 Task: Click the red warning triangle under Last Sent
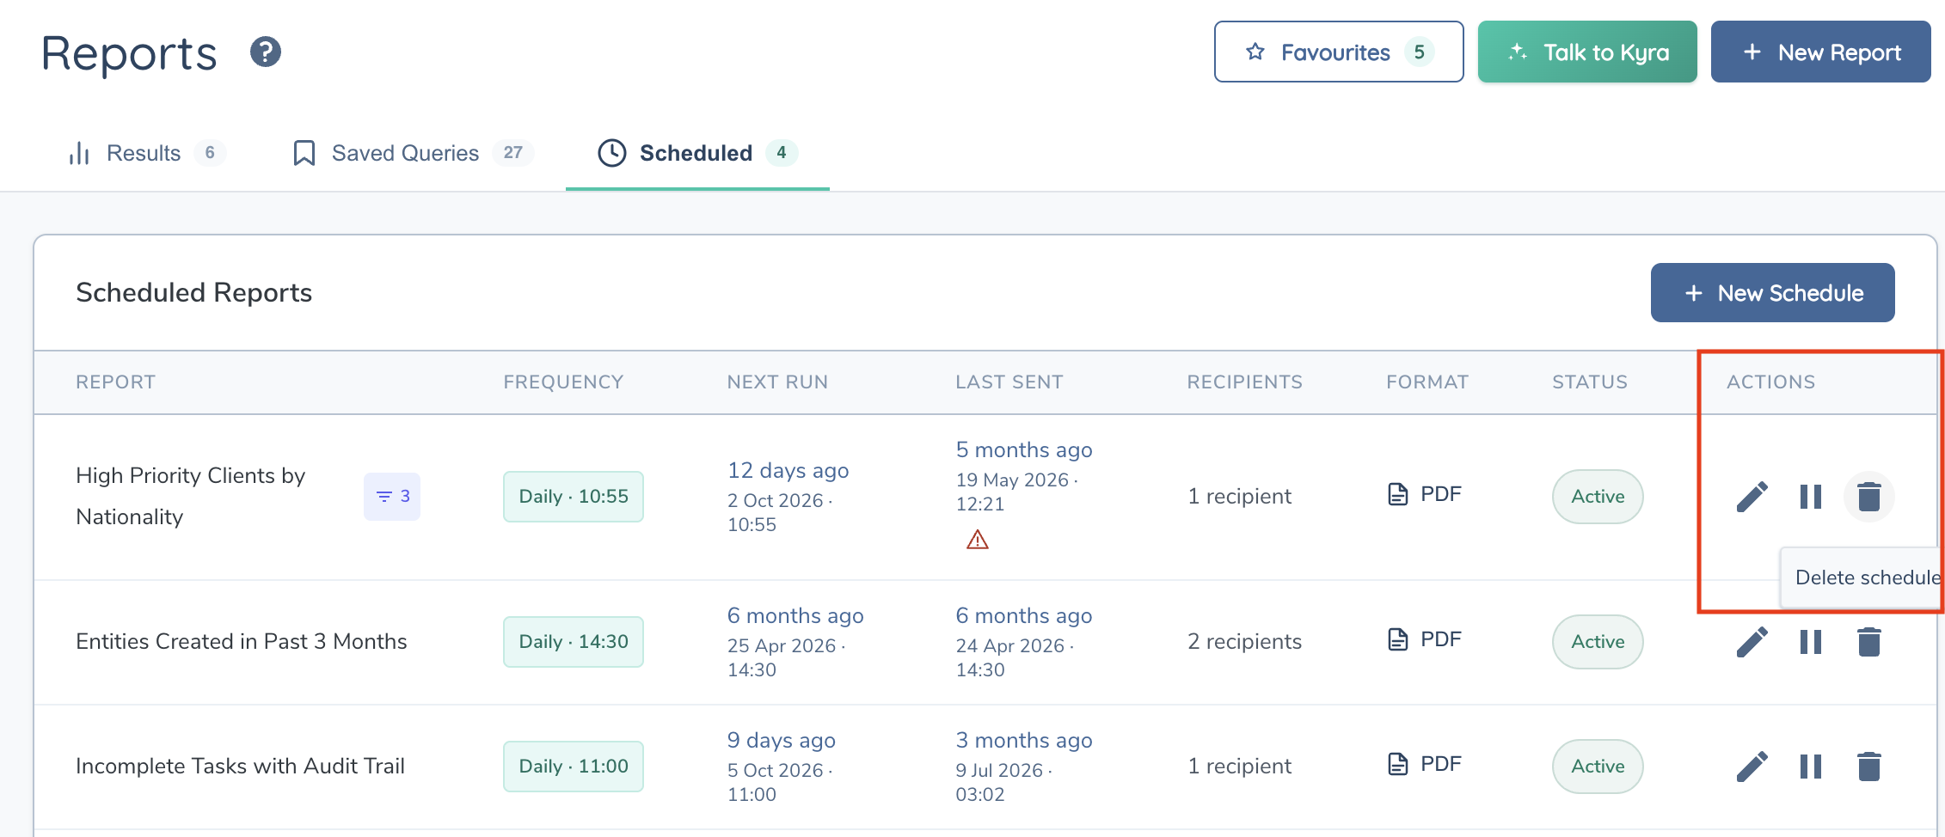pyautogui.click(x=978, y=540)
